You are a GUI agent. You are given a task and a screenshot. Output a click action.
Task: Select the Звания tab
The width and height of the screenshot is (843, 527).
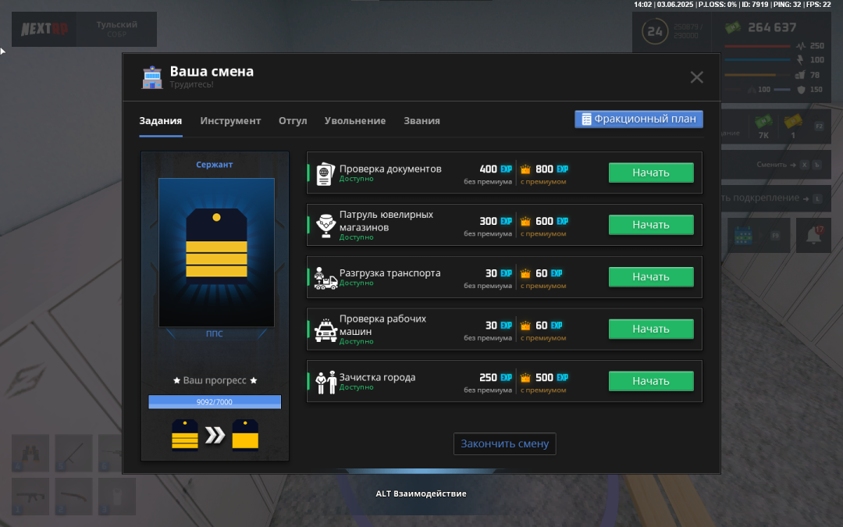click(x=421, y=121)
